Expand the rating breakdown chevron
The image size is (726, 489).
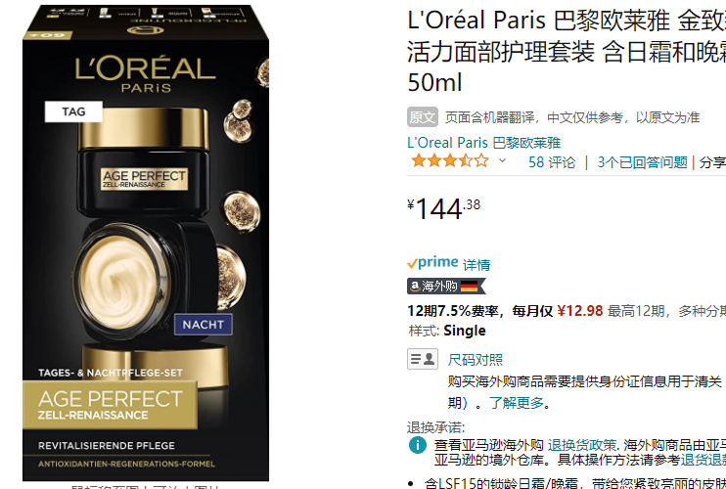coord(502,161)
